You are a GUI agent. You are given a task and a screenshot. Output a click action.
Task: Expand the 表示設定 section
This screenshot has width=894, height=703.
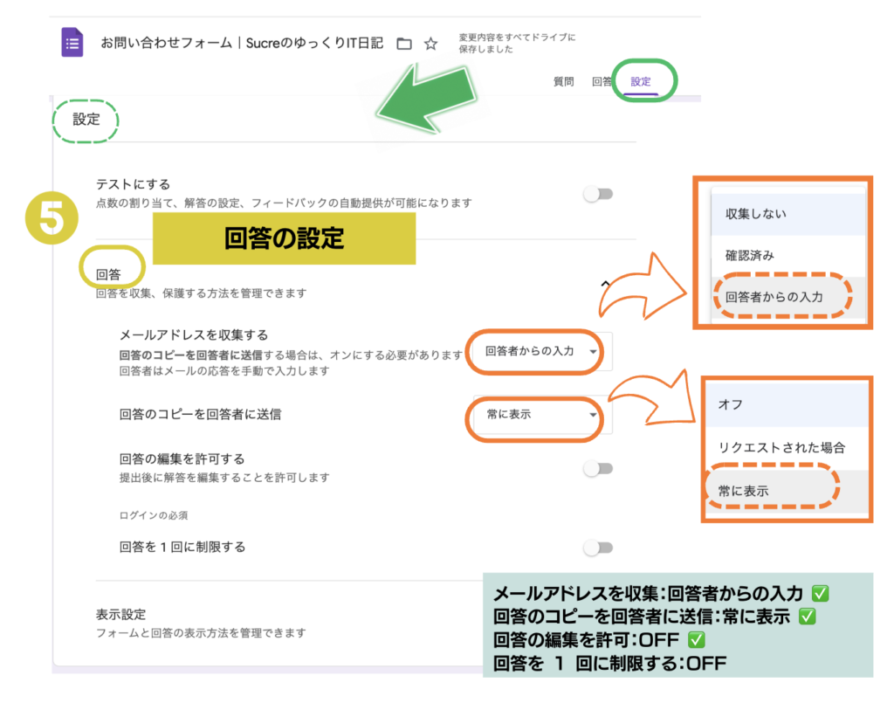(x=120, y=614)
